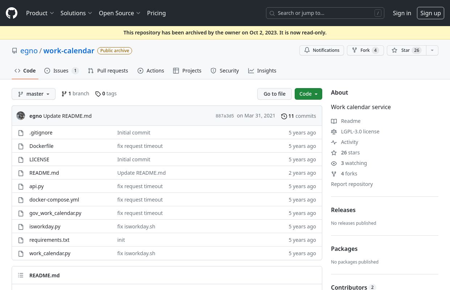Focus the Search or jump to field

(x=325, y=13)
